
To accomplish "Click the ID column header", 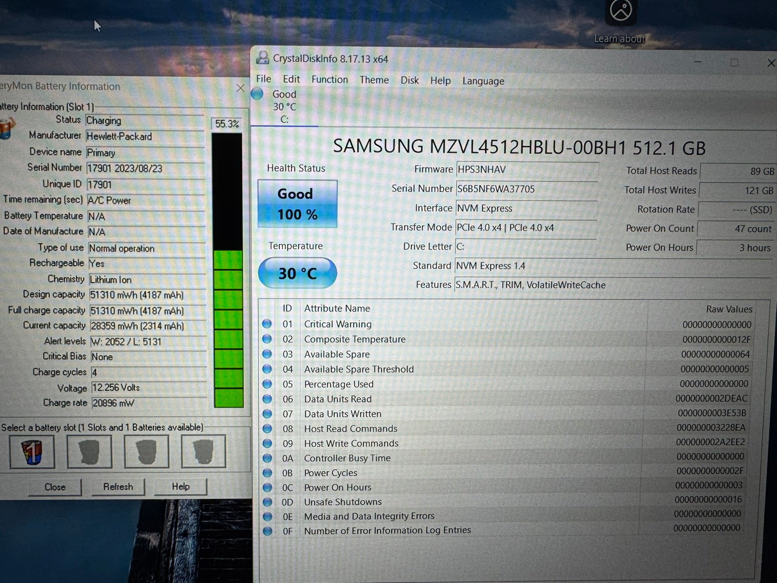I will pyautogui.click(x=287, y=308).
